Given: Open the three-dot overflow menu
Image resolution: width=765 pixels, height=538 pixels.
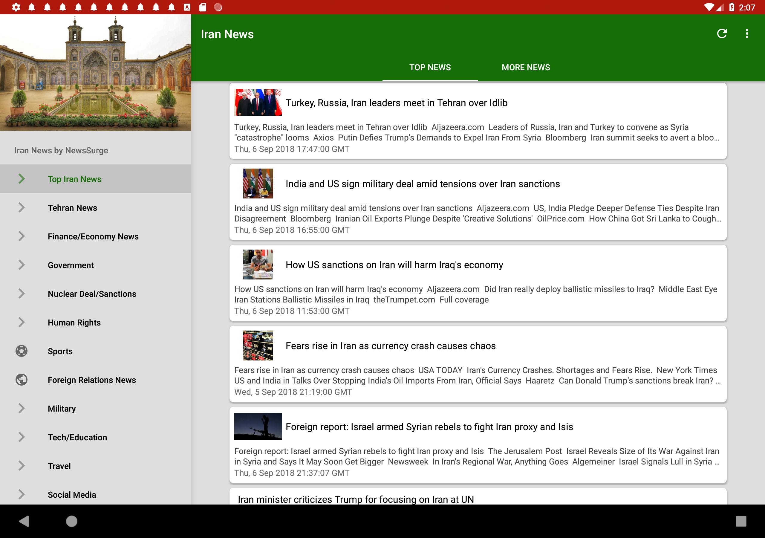Looking at the screenshot, I should pos(747,34).
